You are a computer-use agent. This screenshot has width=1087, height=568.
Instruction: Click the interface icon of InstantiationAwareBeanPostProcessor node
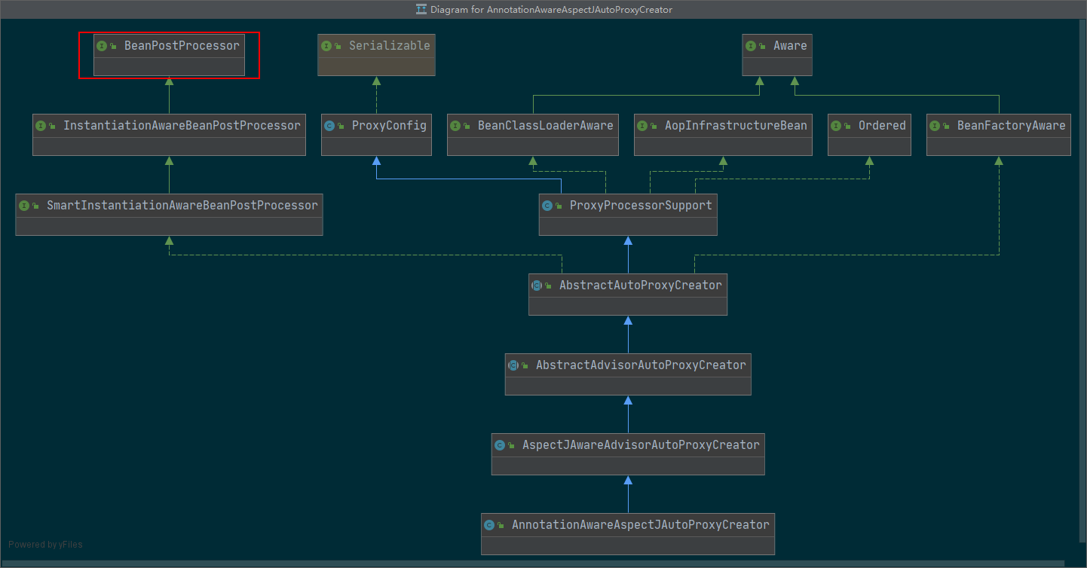(41, 126)
